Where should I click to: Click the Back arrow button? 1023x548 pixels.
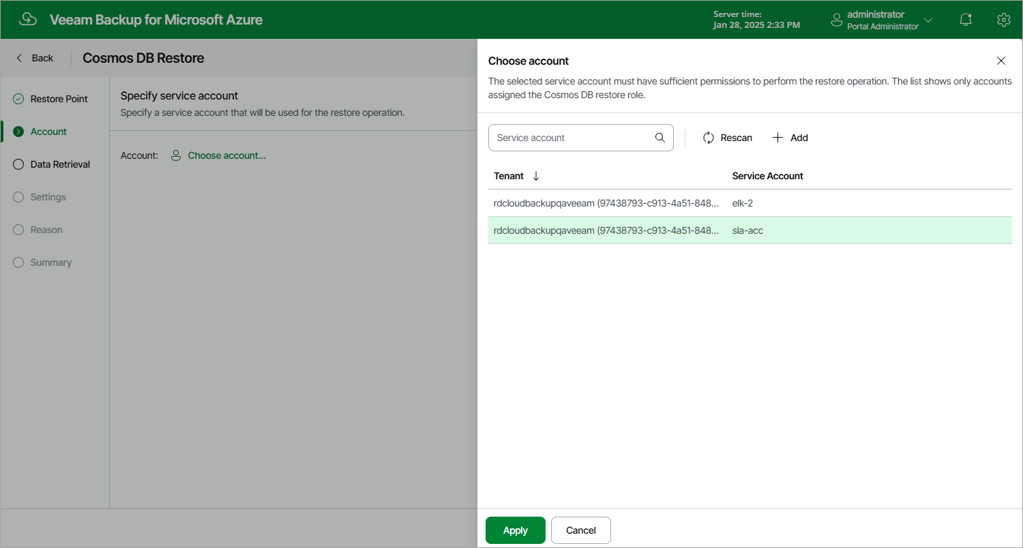click(x=35, y=58)
